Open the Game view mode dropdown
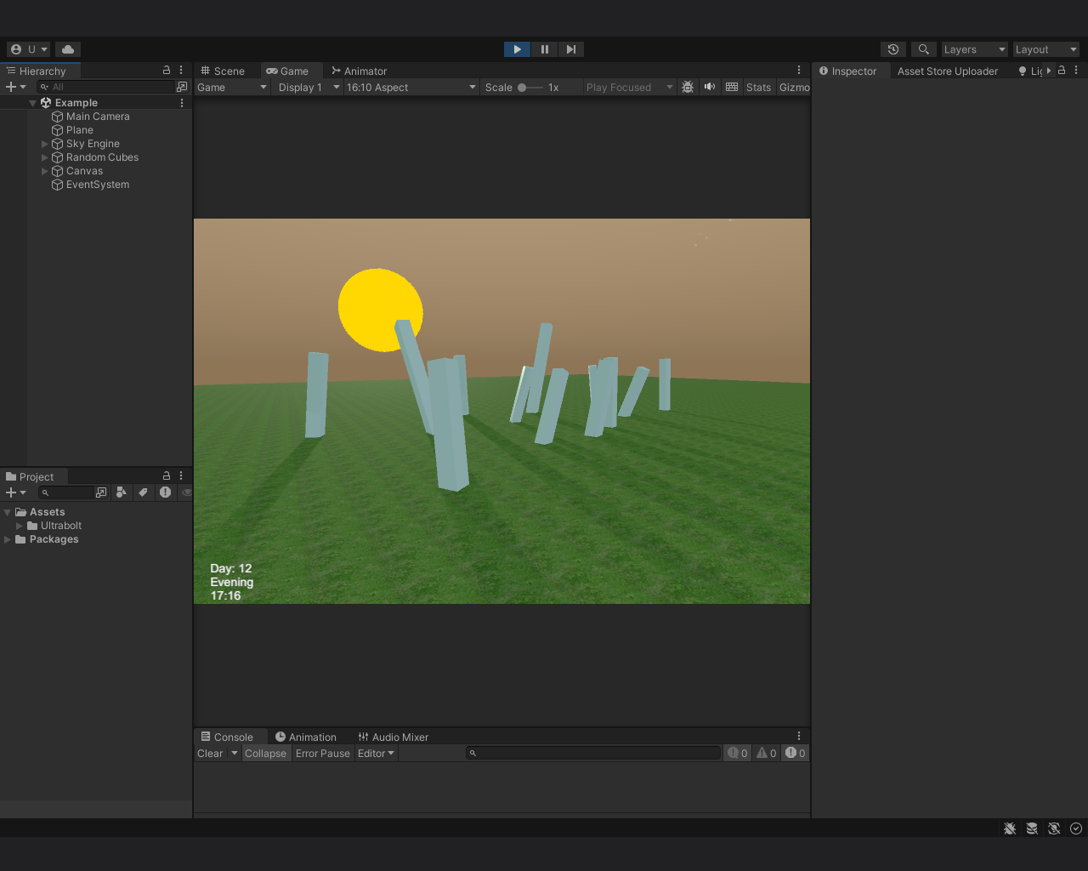This screenshot has height=871, width=1088. coord(232,88)
